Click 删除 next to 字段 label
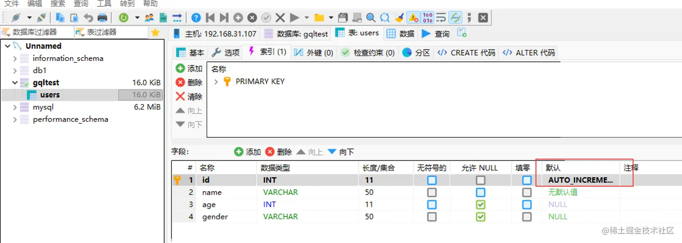The image size is (682, 243). pos(279,152)
